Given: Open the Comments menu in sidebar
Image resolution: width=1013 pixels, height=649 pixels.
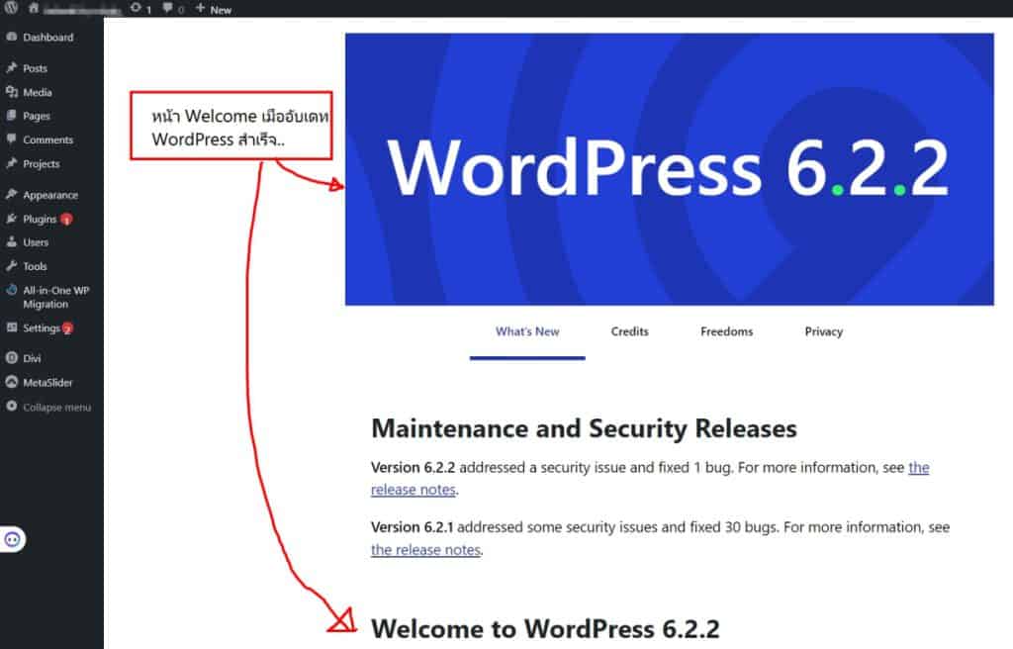Looking at the screenshot, I should [48, 139].
